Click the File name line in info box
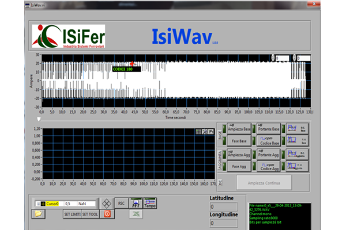The width and height of the screenshot is (346, 230). [x=276, y=208]
